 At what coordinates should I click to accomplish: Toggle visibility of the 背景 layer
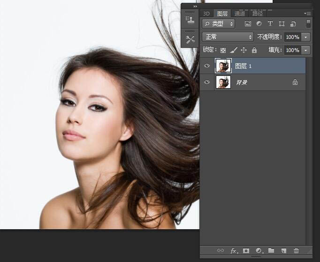pyautogui.click(x=207, y=82)
